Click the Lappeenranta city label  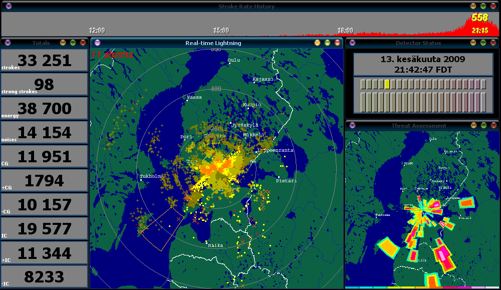[x=276, y=150]
